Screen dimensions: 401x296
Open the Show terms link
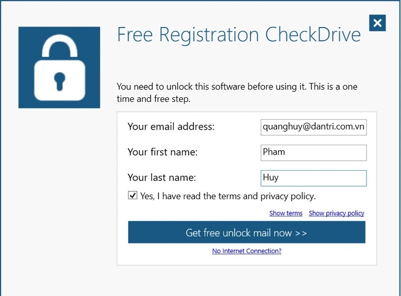click(x=286, y=213)
